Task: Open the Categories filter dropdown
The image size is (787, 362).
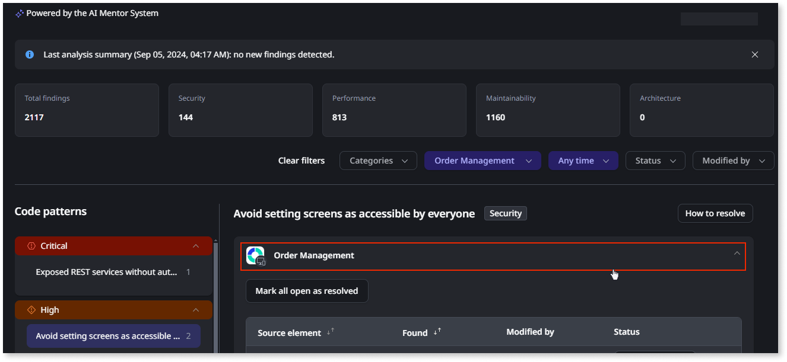Action: 378,161
